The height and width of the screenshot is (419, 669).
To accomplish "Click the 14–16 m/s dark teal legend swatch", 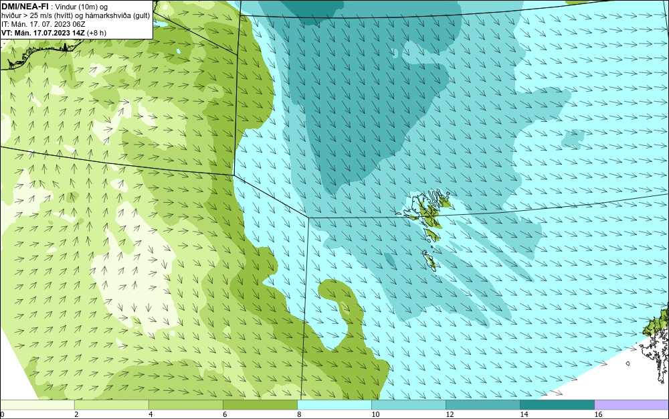I will pos(557,404).
